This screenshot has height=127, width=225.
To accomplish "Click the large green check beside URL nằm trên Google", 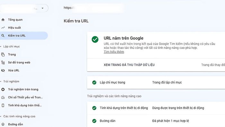I will 95,39.
